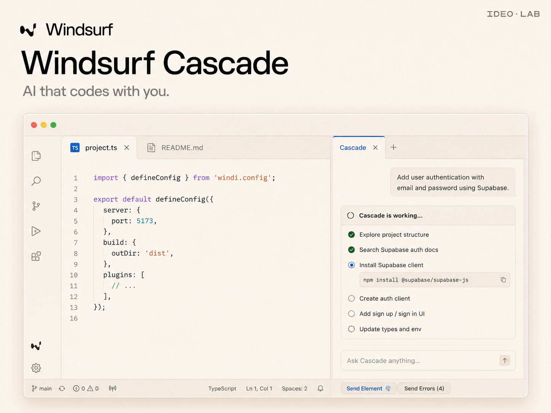
Task: Click line number 16 in gutter
Action: pos(74,318)
